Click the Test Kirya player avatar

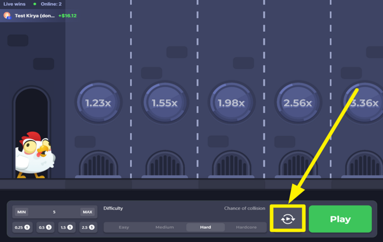coord(7,16)
